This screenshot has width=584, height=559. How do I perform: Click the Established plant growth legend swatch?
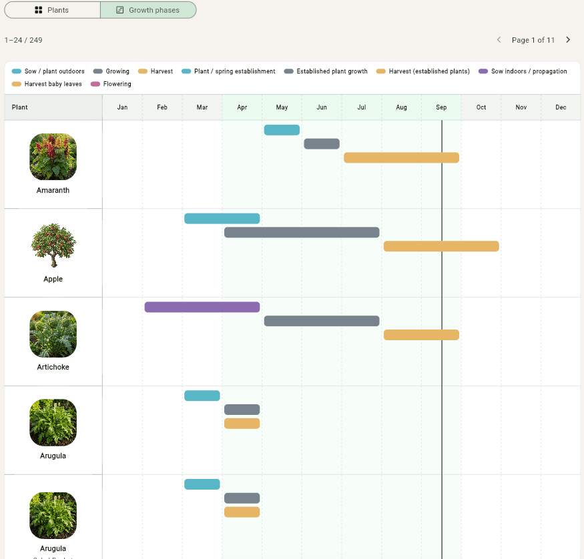point(288,71)
